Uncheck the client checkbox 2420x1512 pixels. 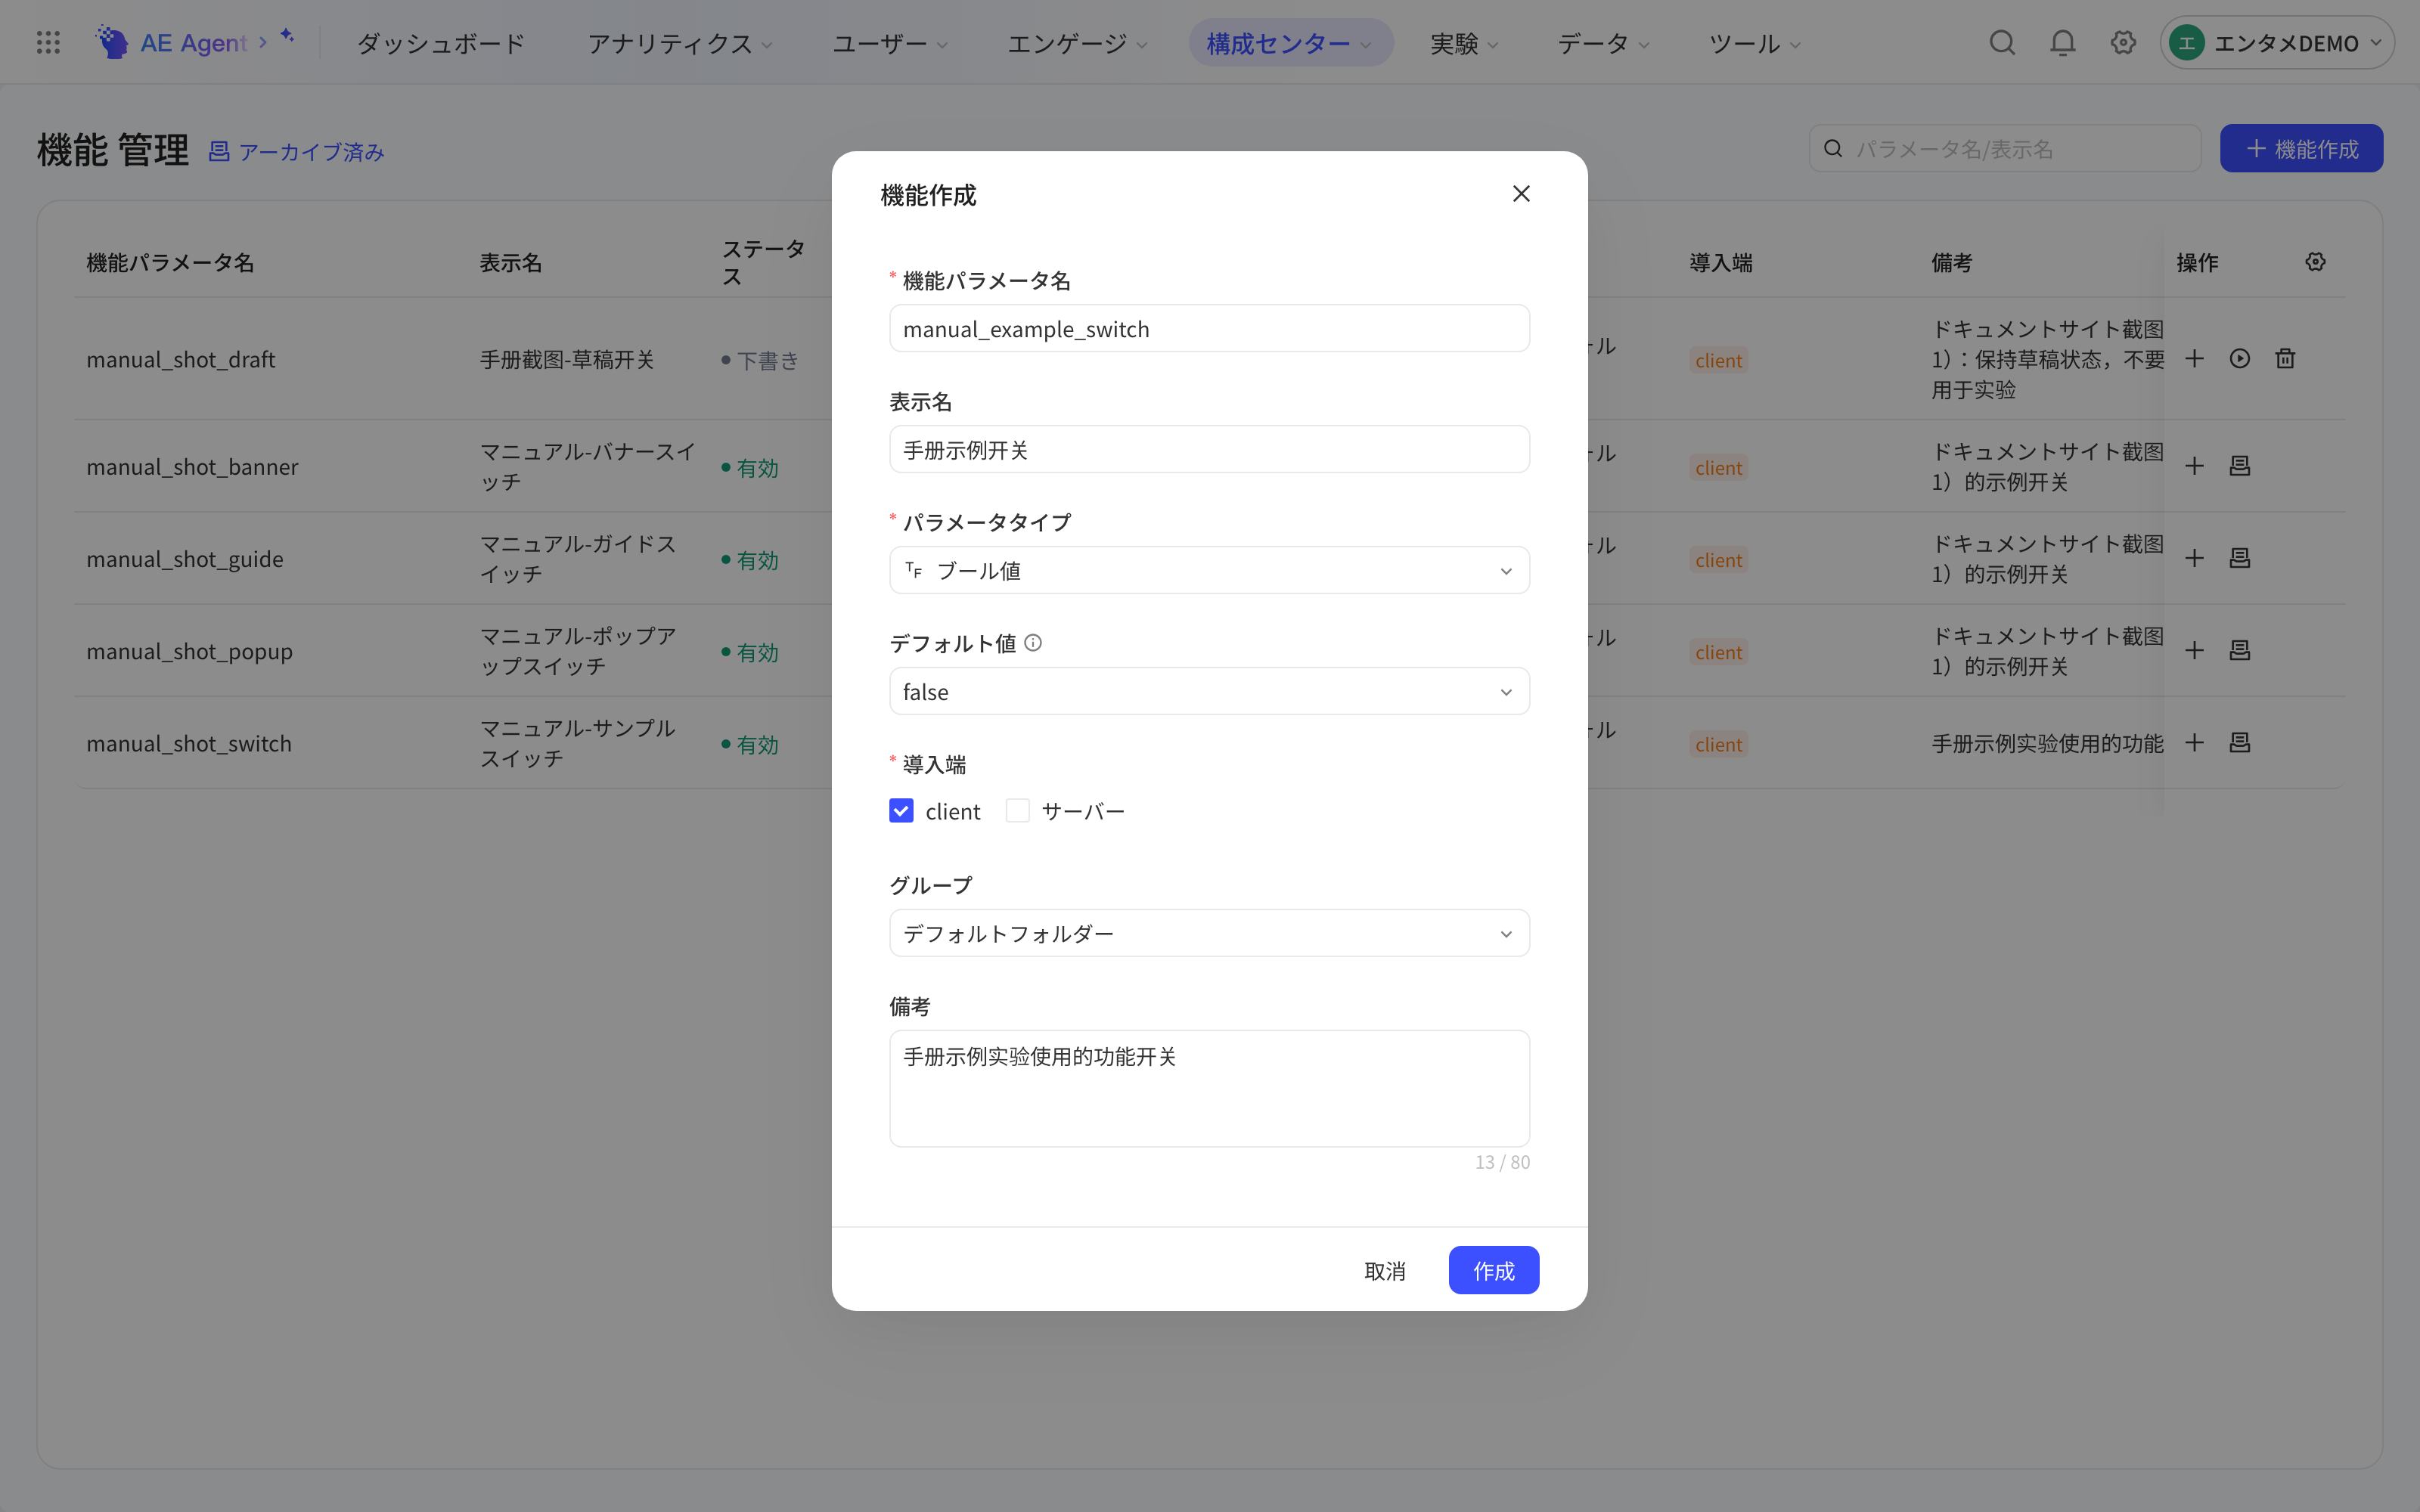pos(901,811)
